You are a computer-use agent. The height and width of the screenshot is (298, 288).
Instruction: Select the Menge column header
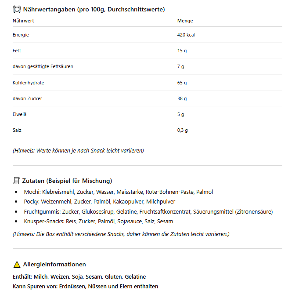[x=185, y=21]
